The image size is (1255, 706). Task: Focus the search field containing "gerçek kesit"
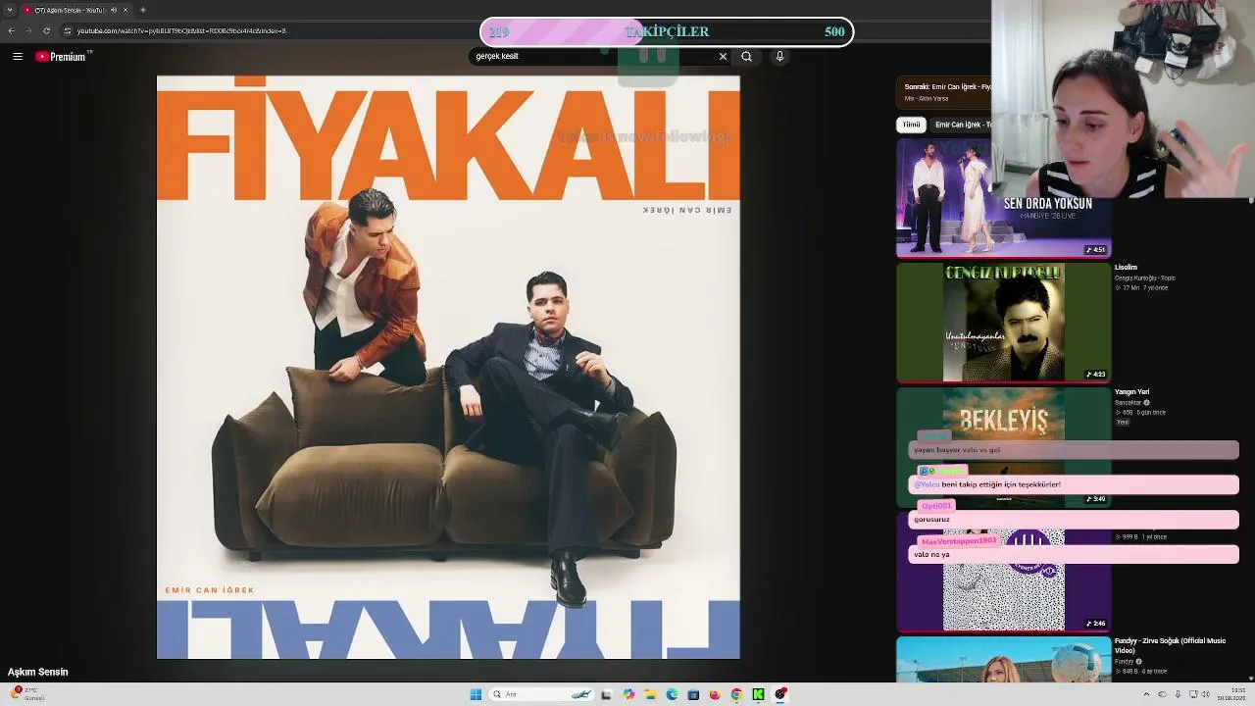pos(593,56)
